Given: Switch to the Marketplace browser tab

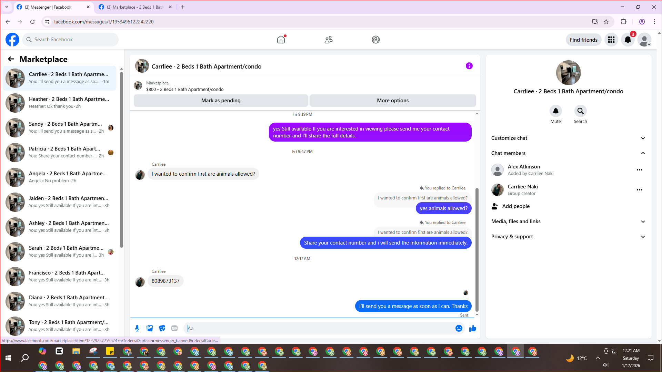Looking at the screenshot, I should [135, 7].
